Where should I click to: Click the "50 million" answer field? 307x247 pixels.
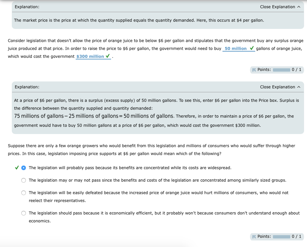coord(236,49)
